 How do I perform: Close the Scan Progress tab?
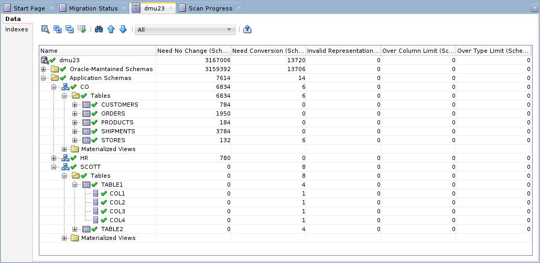tap(239, 7)
